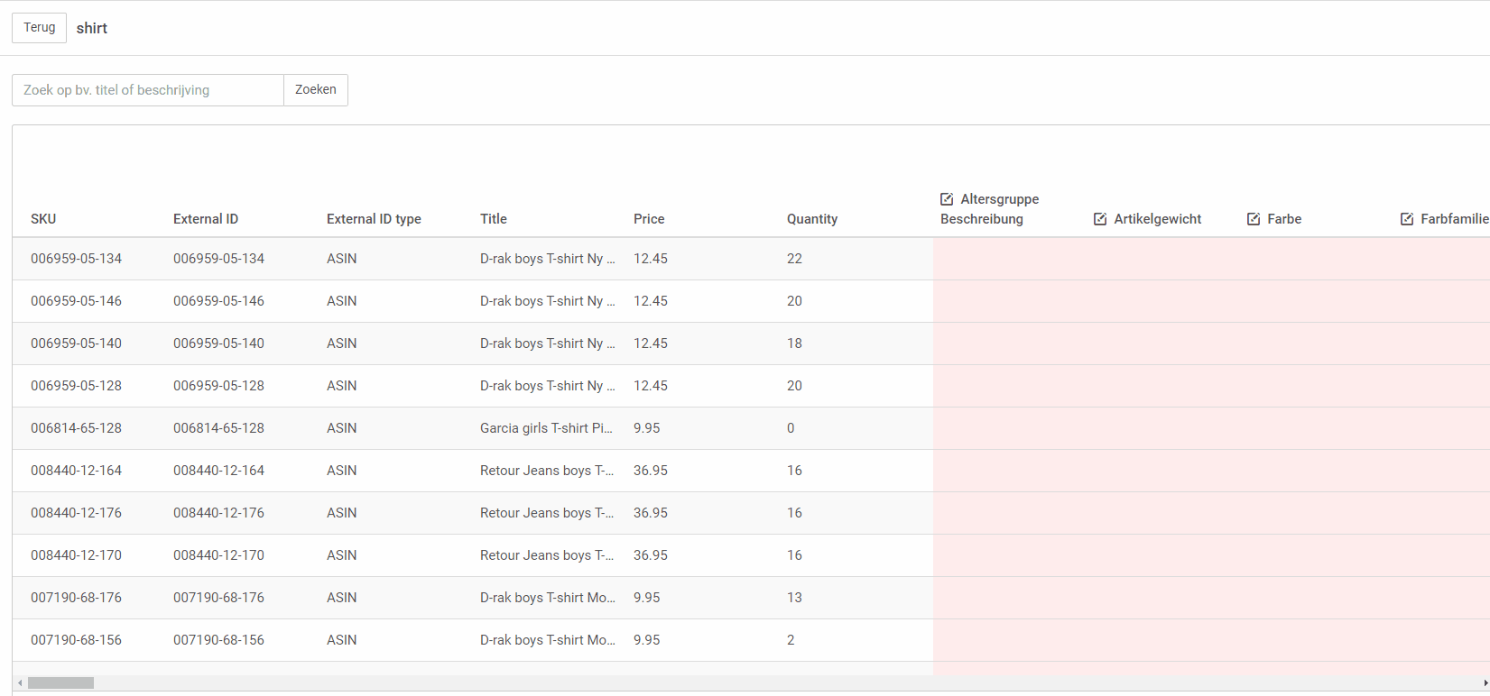Click the horizontal scrollbar thumb
This screenshot has height=696, width=1490.
coord(60,683)
